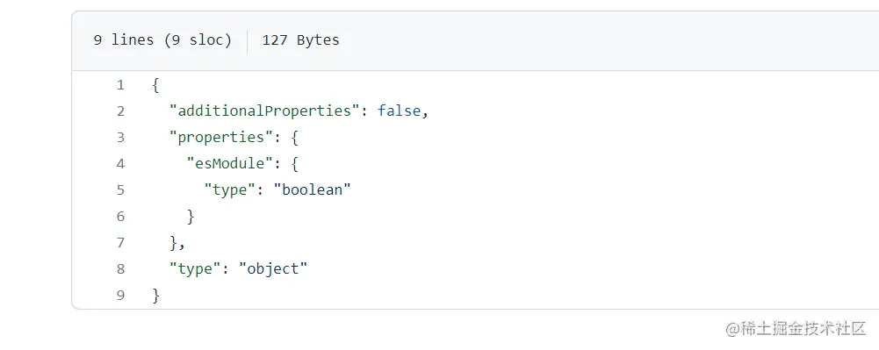Click line number 6

pos(120,217)
